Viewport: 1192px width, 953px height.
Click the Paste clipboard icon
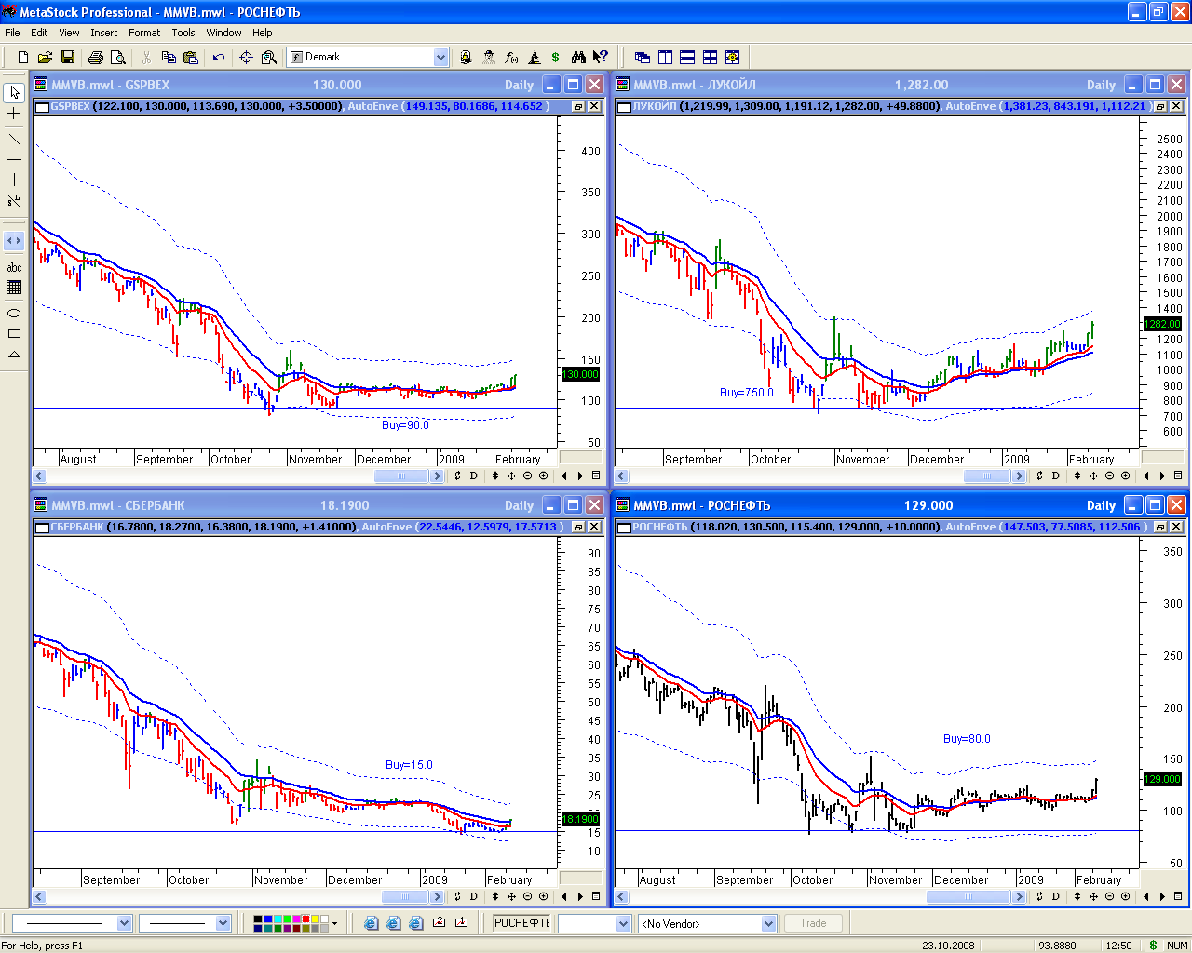coord(190,57)
